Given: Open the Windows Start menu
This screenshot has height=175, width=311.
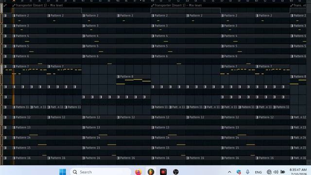Looking at the screenshot, I should tap(63, 172).
